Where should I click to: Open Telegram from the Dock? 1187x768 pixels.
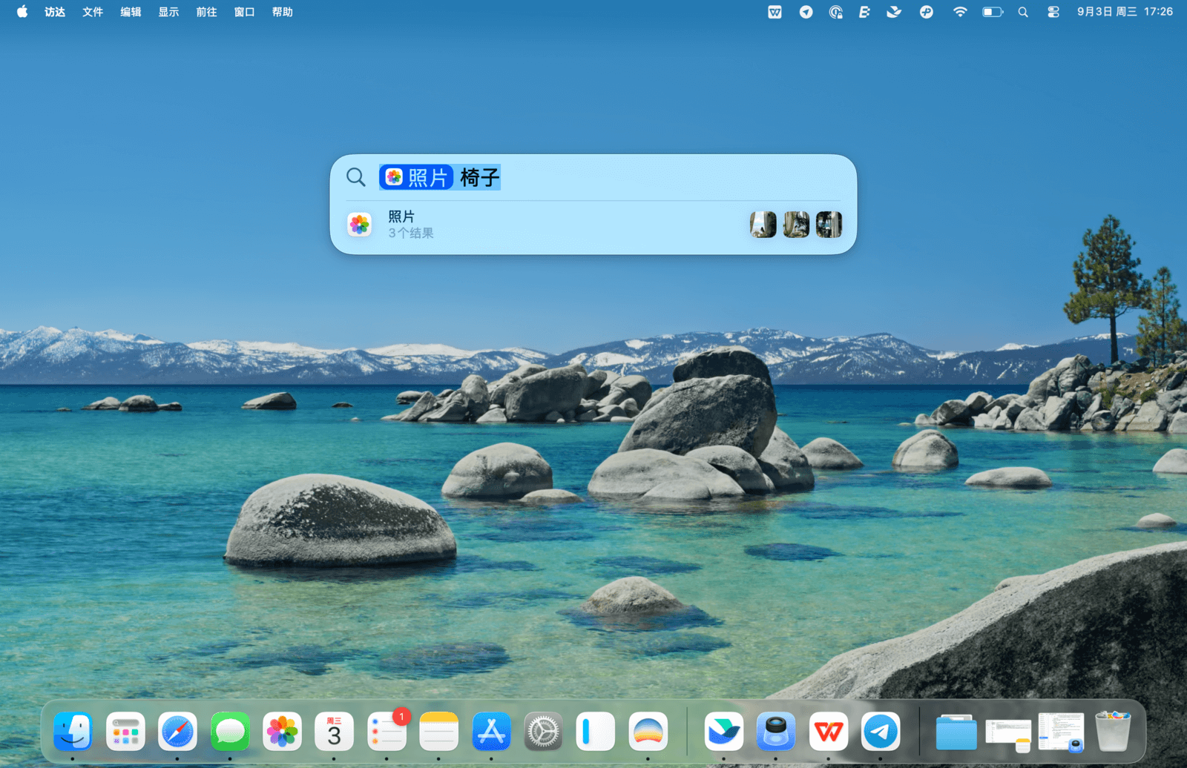(881, 732)
